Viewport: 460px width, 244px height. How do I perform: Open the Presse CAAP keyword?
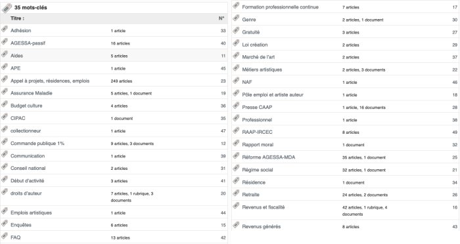click(257, 107)
